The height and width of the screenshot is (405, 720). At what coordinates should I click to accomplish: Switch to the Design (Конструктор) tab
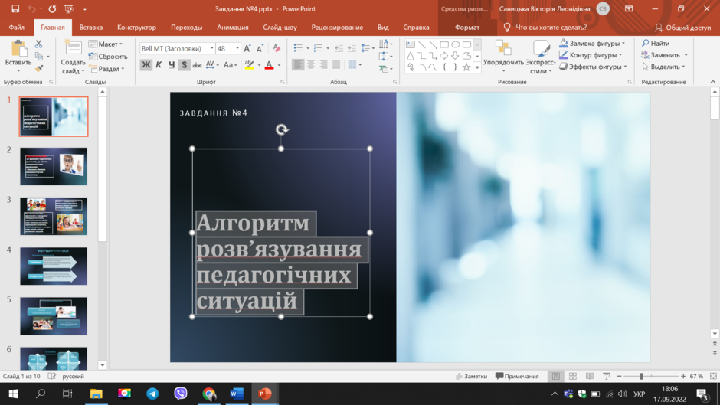tap(136, 27)
